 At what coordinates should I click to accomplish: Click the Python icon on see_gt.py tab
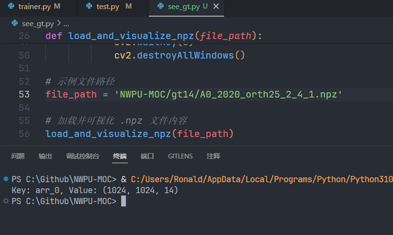point(160,6)
